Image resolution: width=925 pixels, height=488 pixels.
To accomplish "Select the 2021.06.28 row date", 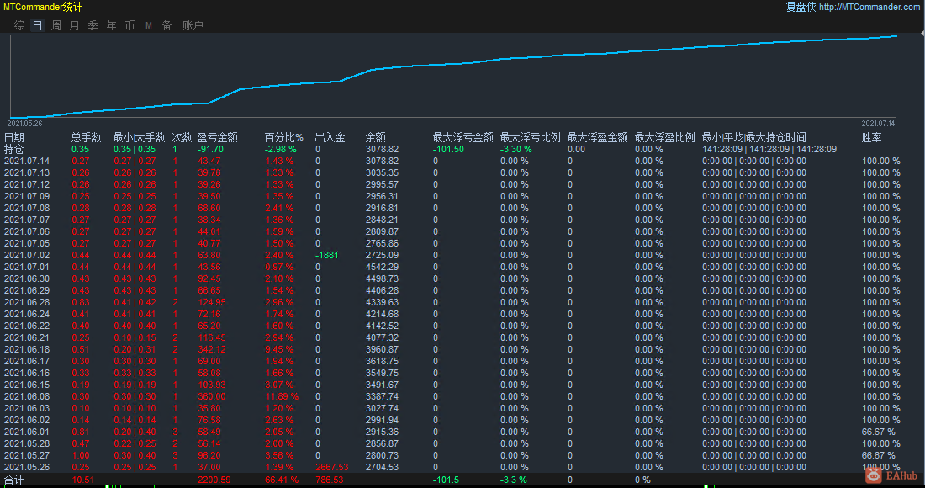I will pyautogui.click(x=27, y=303).
